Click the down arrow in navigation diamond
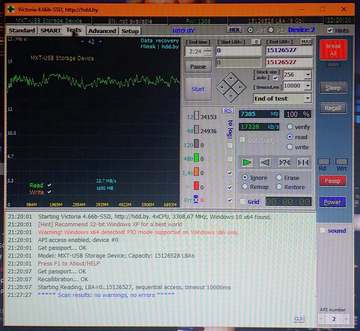The width and height of the screenshot is (360, 331). coord(231,96)
